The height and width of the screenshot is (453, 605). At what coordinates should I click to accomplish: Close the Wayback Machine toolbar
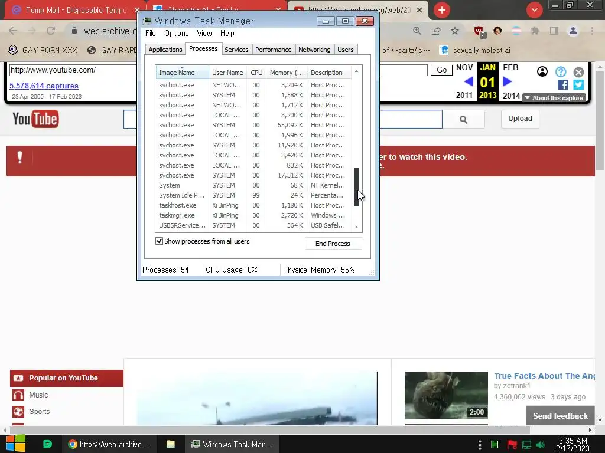pyautogui.click(x=578, y=72)
